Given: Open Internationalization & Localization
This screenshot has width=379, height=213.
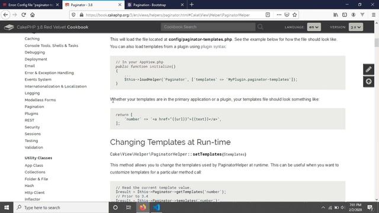Looking at the screenshot, I should pos(56,86).
